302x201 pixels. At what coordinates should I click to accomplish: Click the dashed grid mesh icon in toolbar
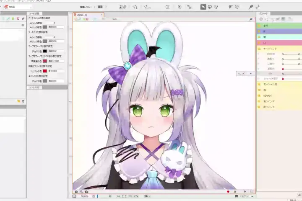coord(167,7)
